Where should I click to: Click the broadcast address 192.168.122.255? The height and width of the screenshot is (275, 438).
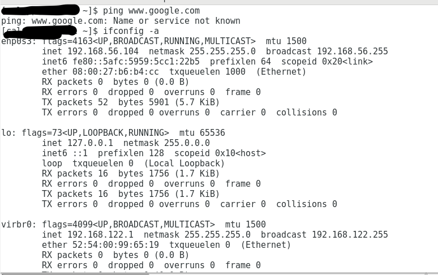click(350, 235)
